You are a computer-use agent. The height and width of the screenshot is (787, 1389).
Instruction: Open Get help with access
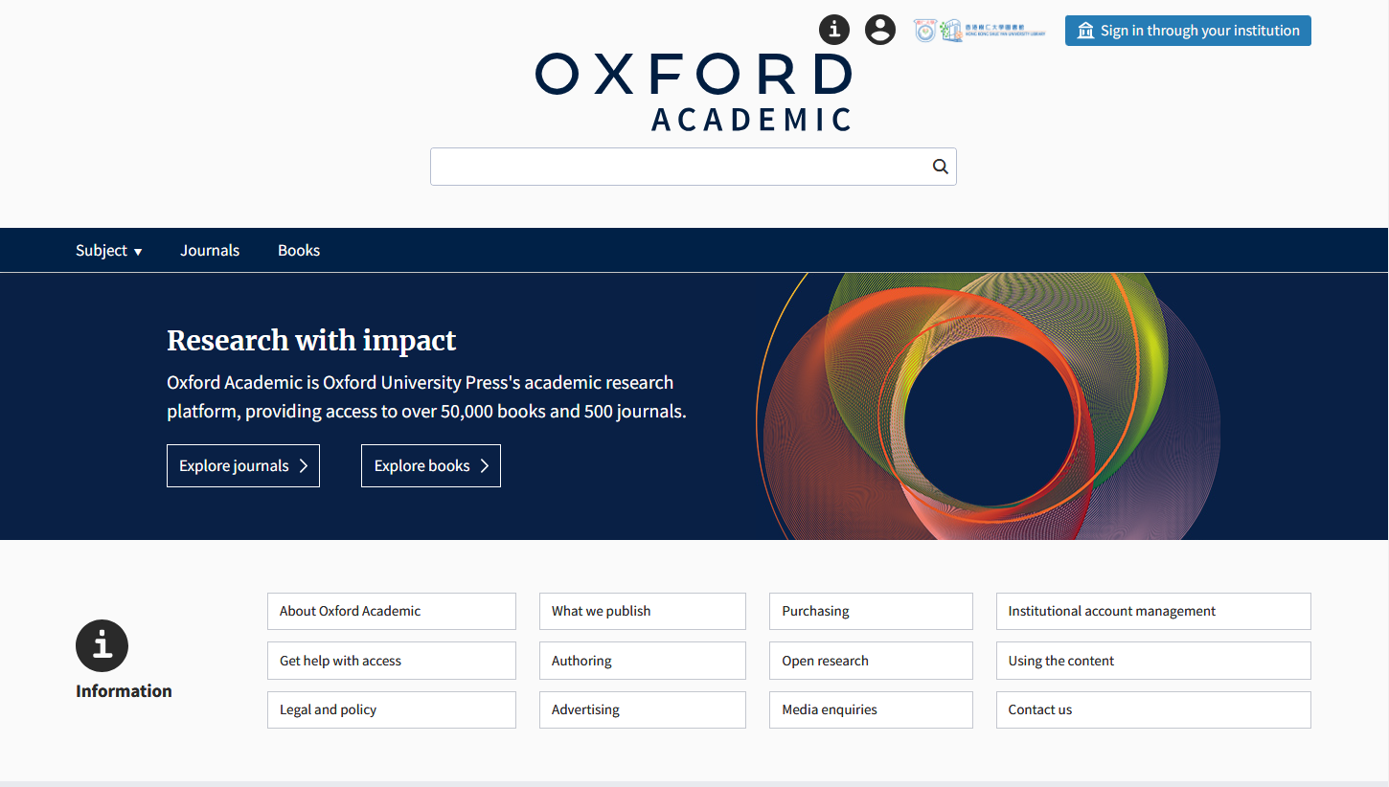[391, 661]
